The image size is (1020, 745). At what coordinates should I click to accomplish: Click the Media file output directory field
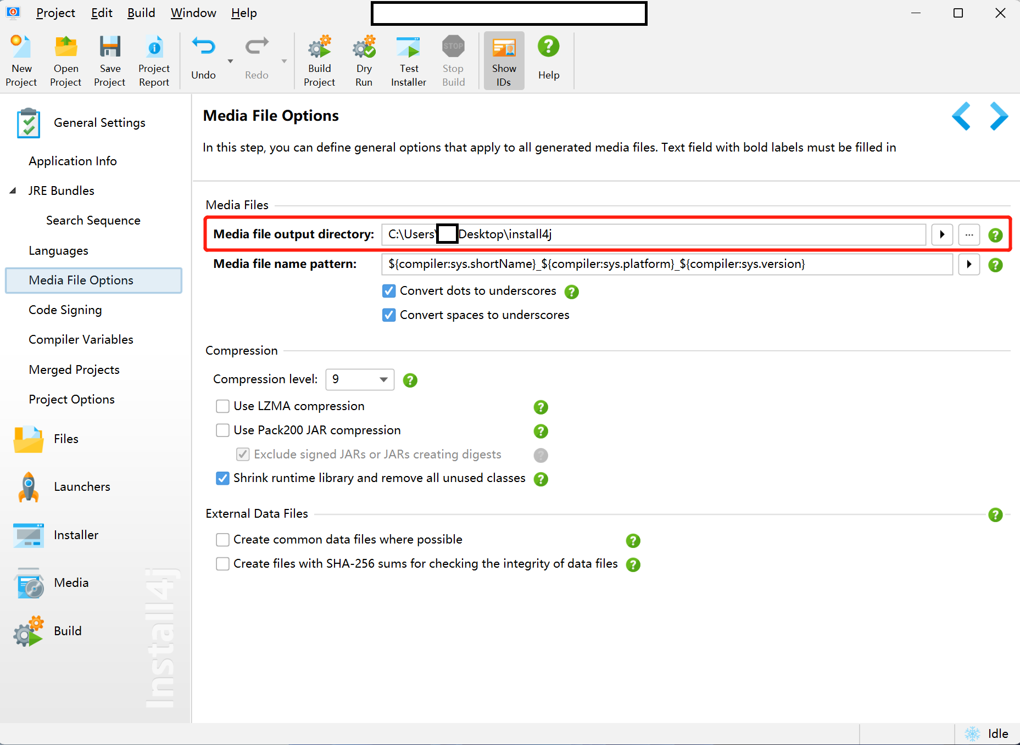(x=654, y=234)
